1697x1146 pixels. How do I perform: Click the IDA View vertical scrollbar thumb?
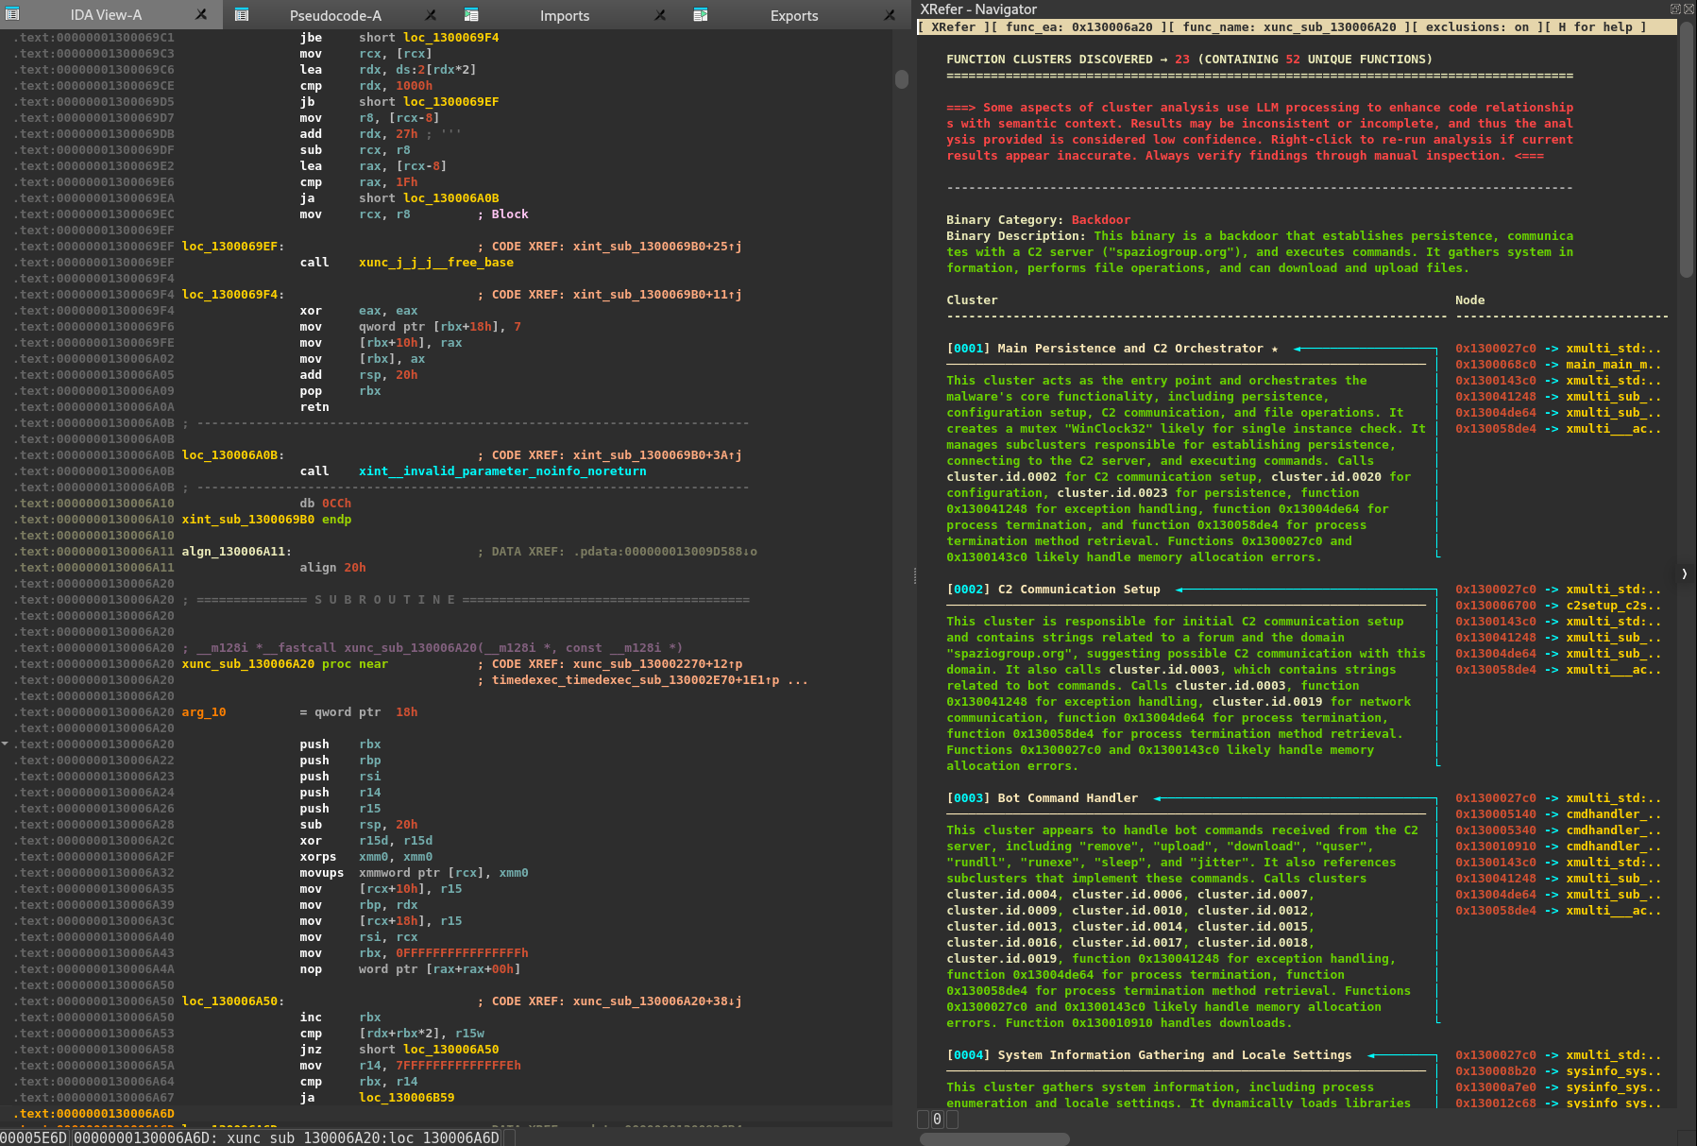[902, 79]
